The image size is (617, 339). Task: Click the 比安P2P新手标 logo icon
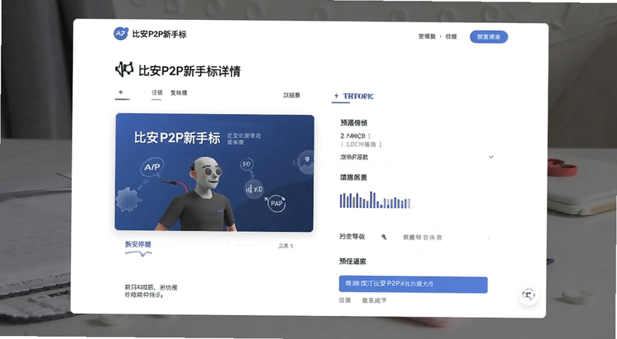tap(121, 34)
